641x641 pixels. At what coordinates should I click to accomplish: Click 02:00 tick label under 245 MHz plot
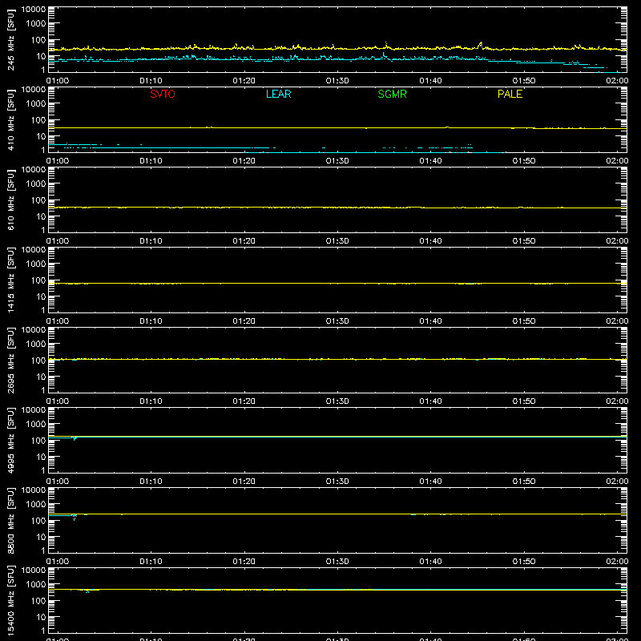click(x=617, y=81)
